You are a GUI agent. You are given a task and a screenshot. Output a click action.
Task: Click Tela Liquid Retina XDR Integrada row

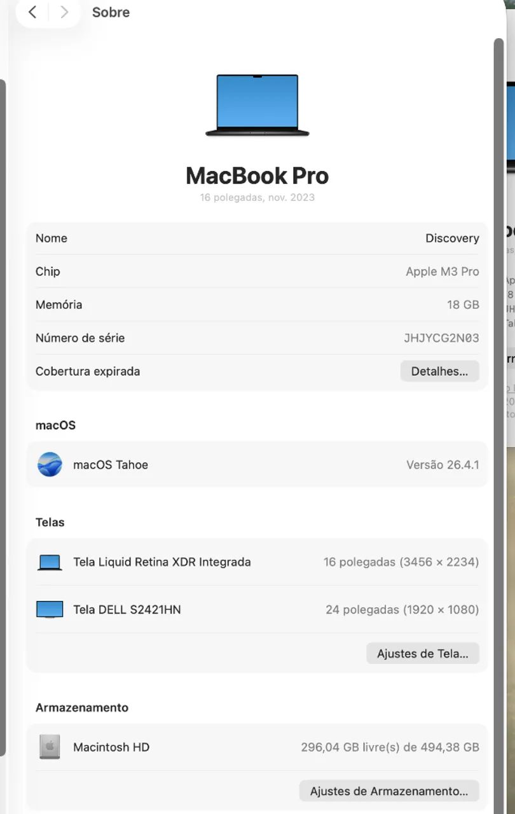[257, 562]
